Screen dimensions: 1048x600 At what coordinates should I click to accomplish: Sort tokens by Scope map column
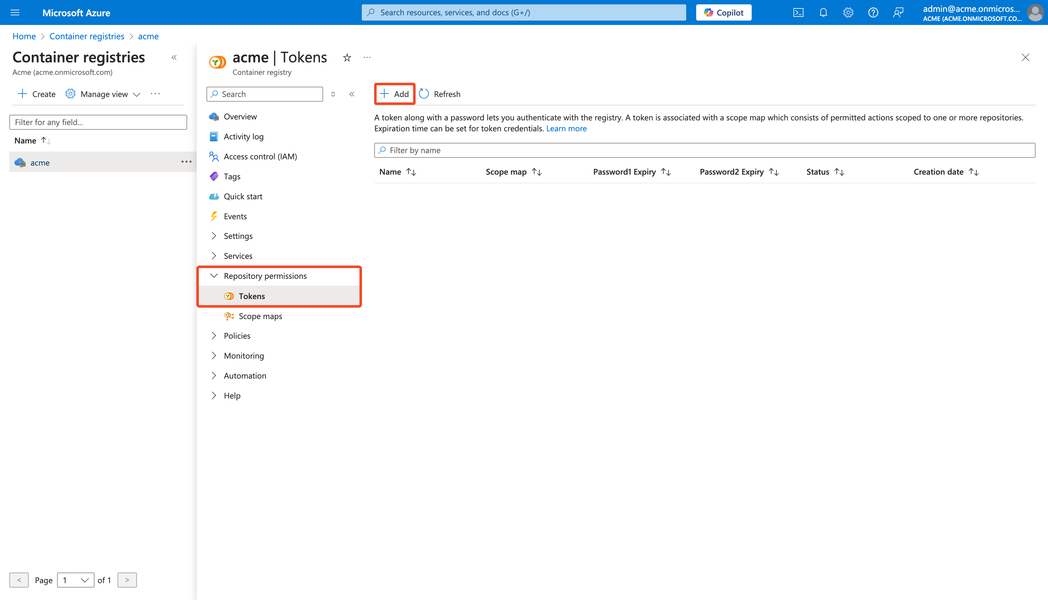(x=513, y=172)
